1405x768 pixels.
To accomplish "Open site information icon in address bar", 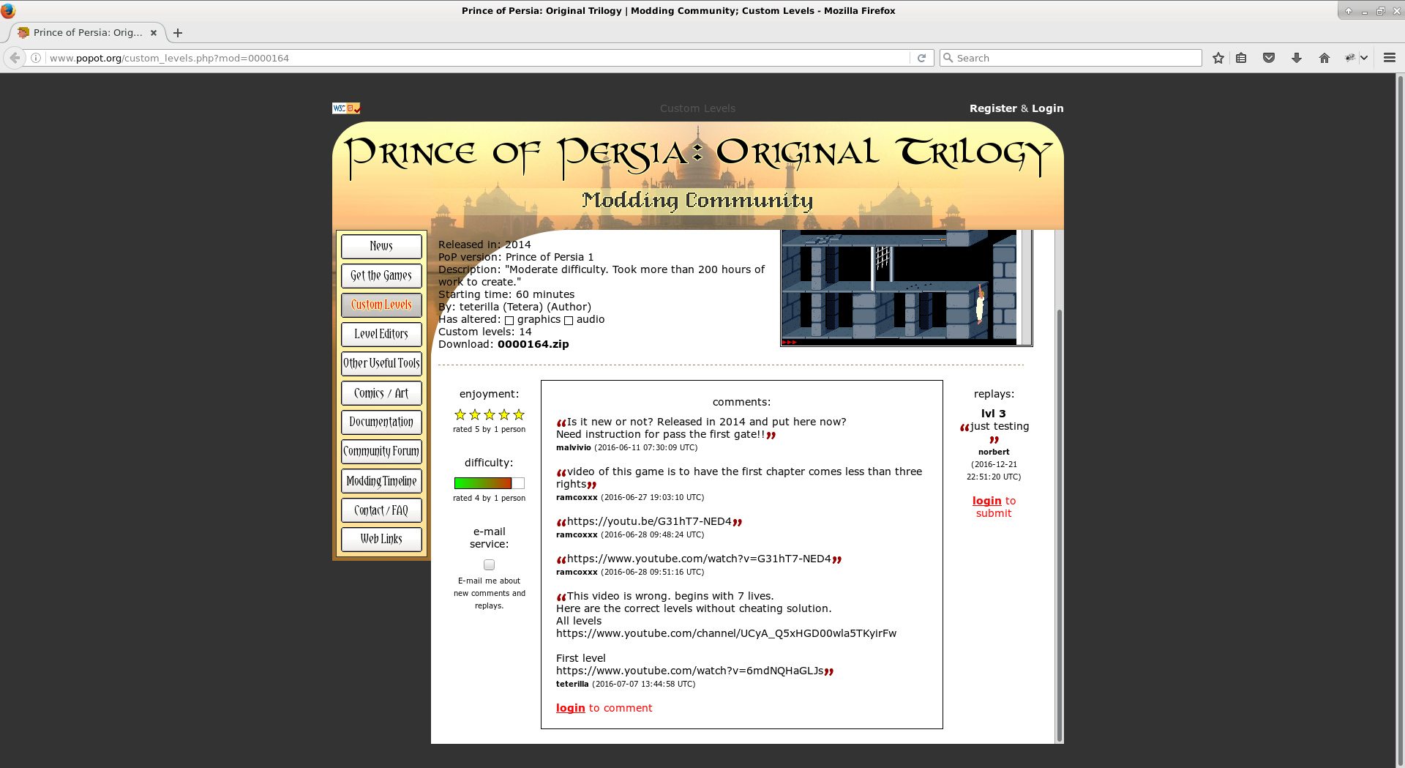I will point(36,58).
